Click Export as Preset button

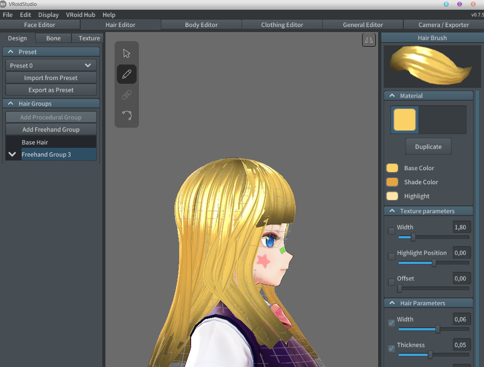pyautogui.click(x=51, y=90)
